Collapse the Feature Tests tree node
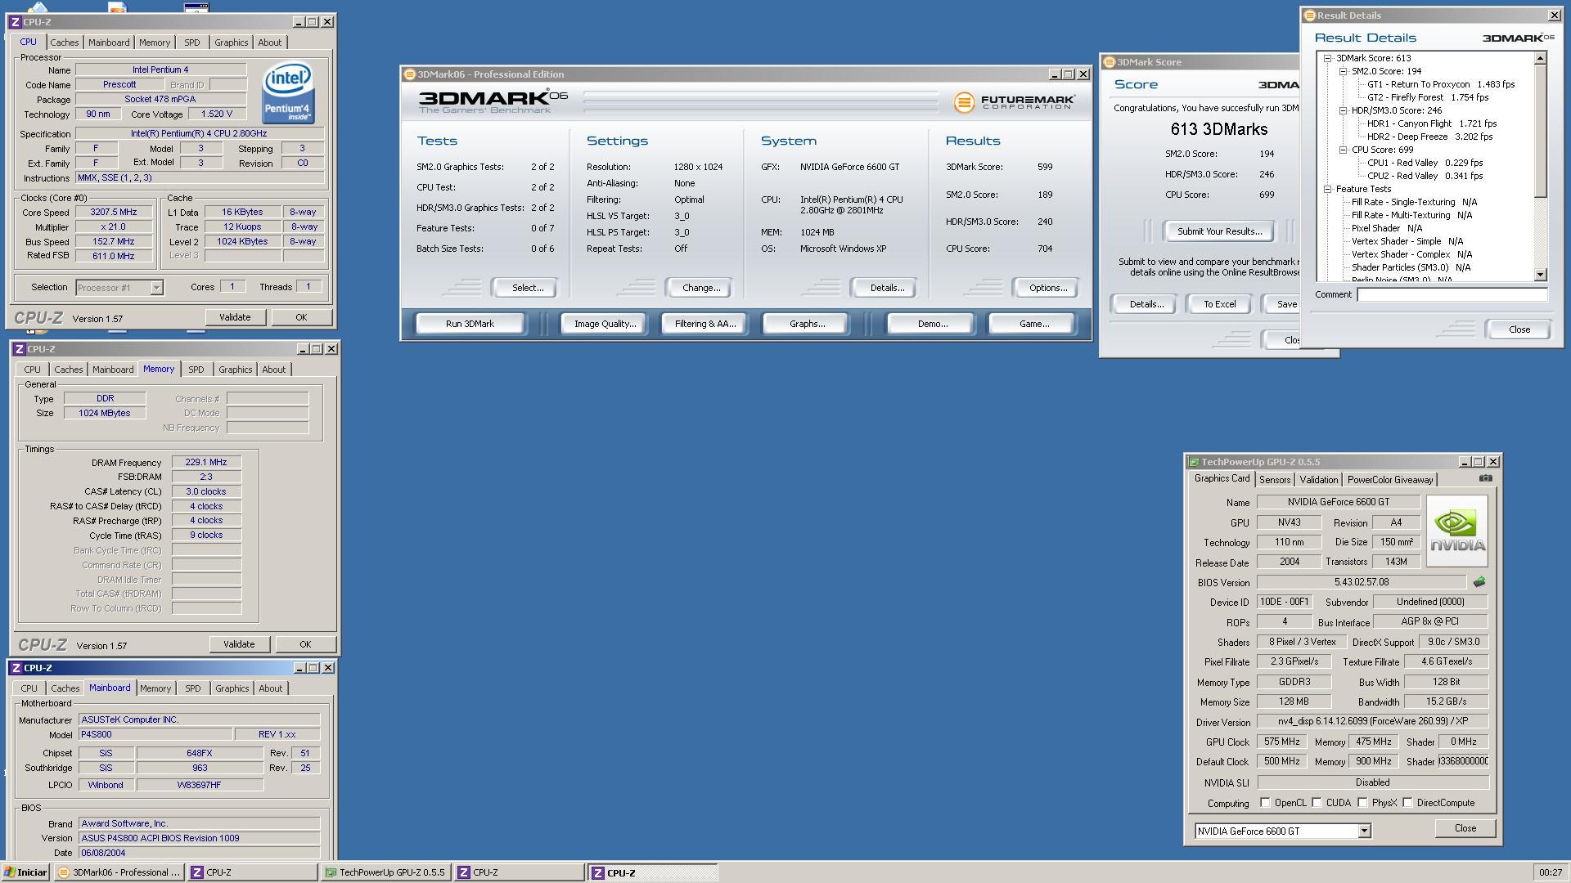The width and height of the screenshot is (1571, 883). pos(1328,189)
